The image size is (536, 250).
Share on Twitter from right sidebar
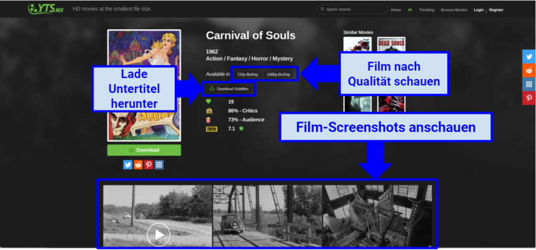tap(529, 56)
